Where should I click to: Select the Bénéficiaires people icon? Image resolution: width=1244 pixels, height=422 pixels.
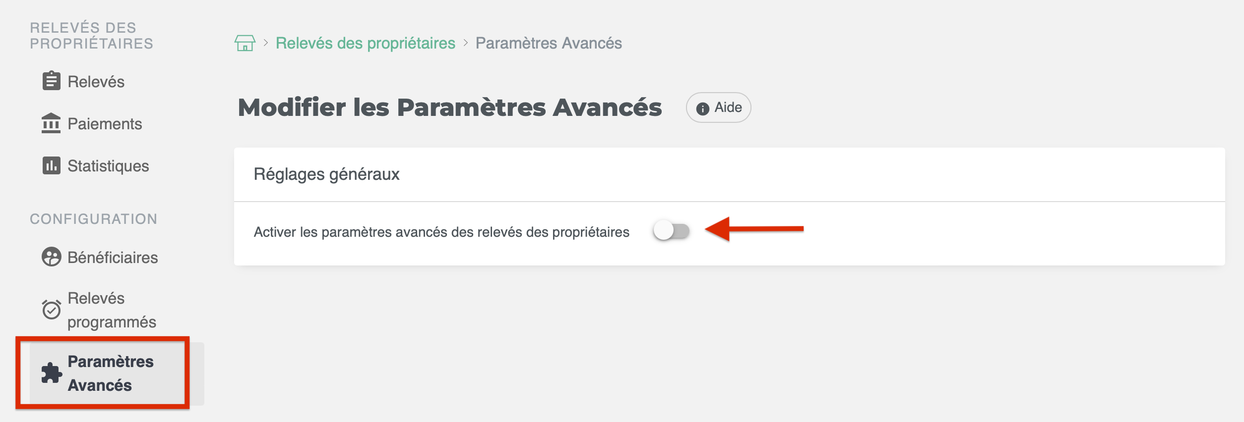coord(52,257)
